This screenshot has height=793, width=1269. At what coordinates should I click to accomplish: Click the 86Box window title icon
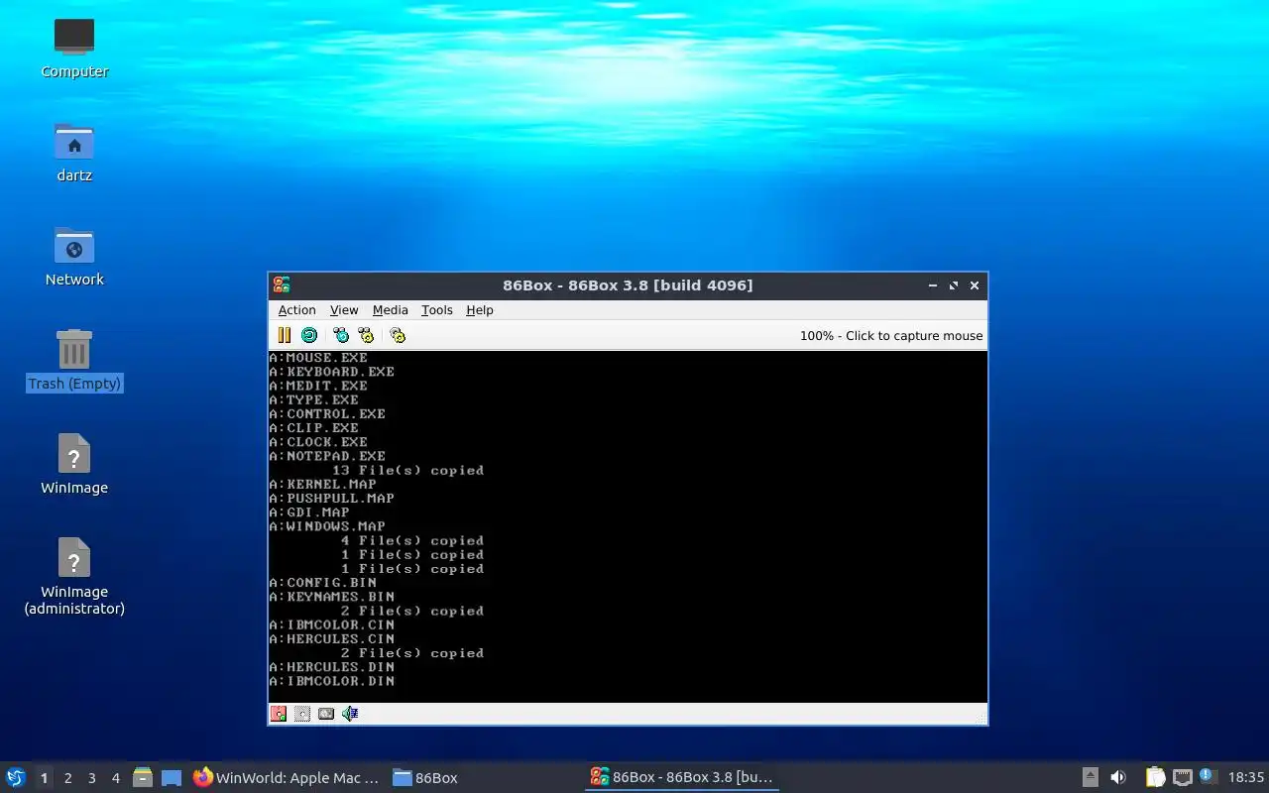(282, 285)
